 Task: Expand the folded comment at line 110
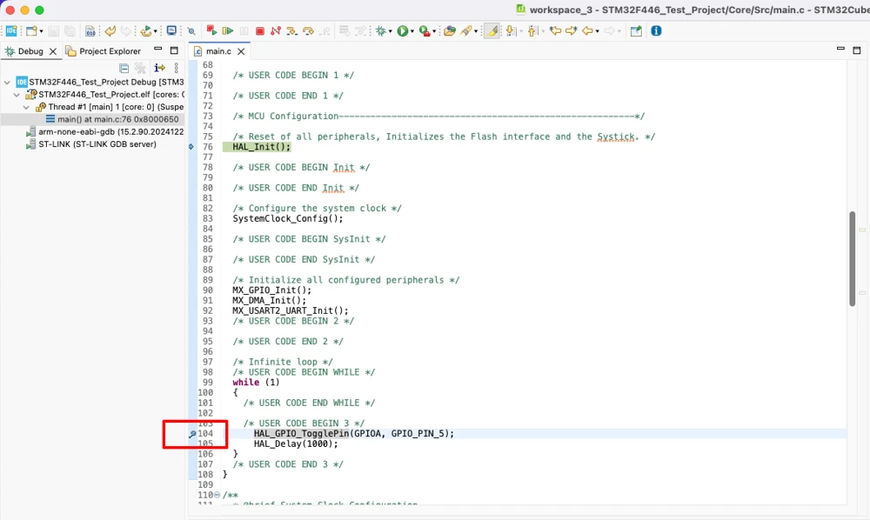[217, 495]
